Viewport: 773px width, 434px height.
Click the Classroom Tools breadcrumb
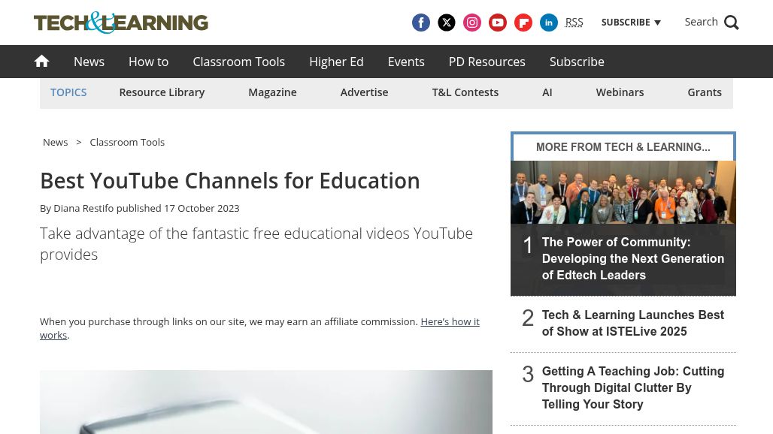127,142
